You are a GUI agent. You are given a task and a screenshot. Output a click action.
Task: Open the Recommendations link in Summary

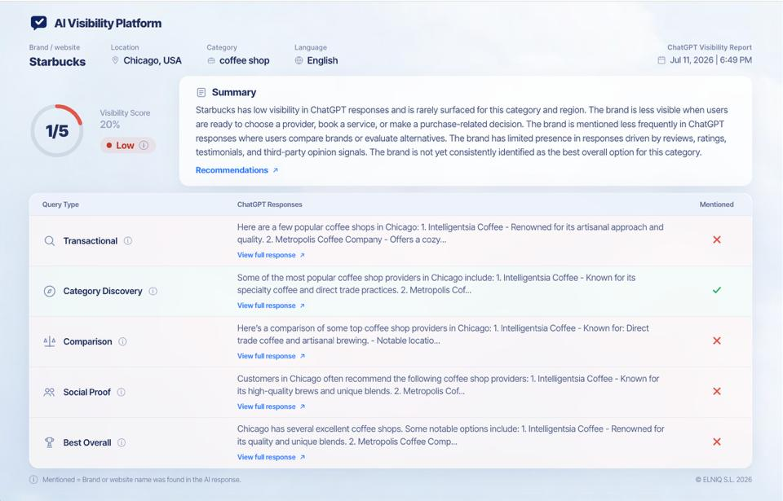point(237,170)
